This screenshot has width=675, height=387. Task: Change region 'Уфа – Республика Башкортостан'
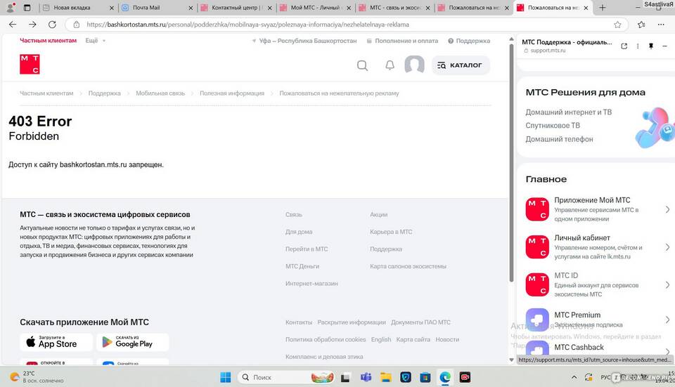304,41
